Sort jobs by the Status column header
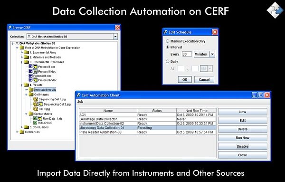The width and height of the screenshot is (285, 182). (157, 111)
